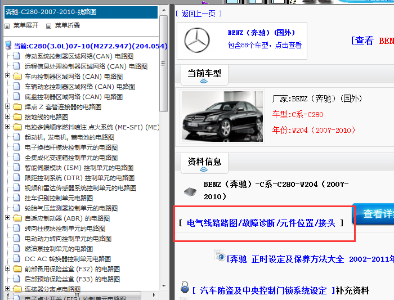Click the tree panel scroll-up arrow
394x300 pixels.
[x=164, y=10]
